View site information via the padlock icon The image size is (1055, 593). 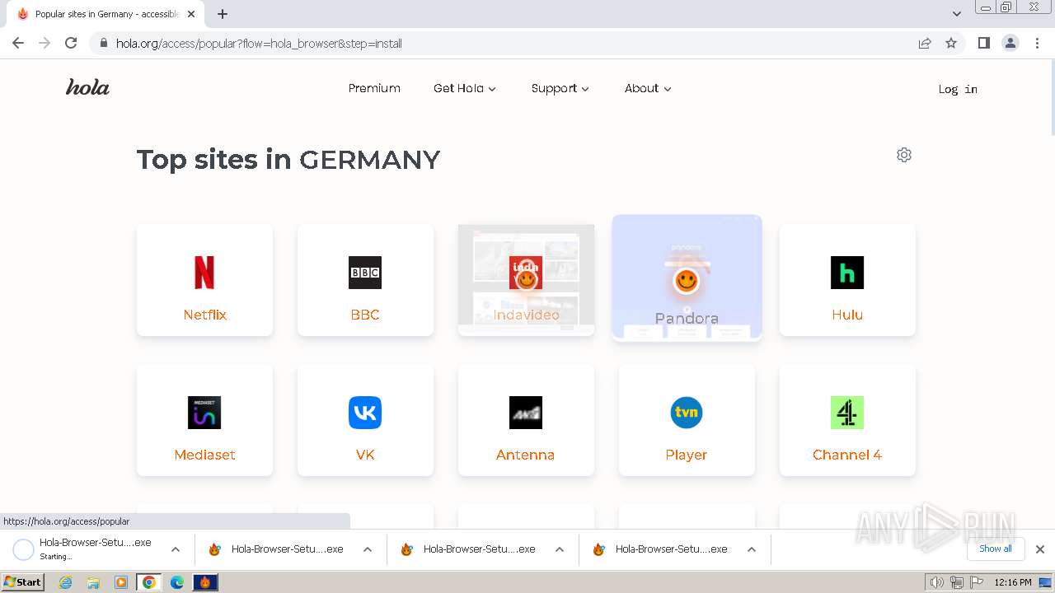(103, 43)
